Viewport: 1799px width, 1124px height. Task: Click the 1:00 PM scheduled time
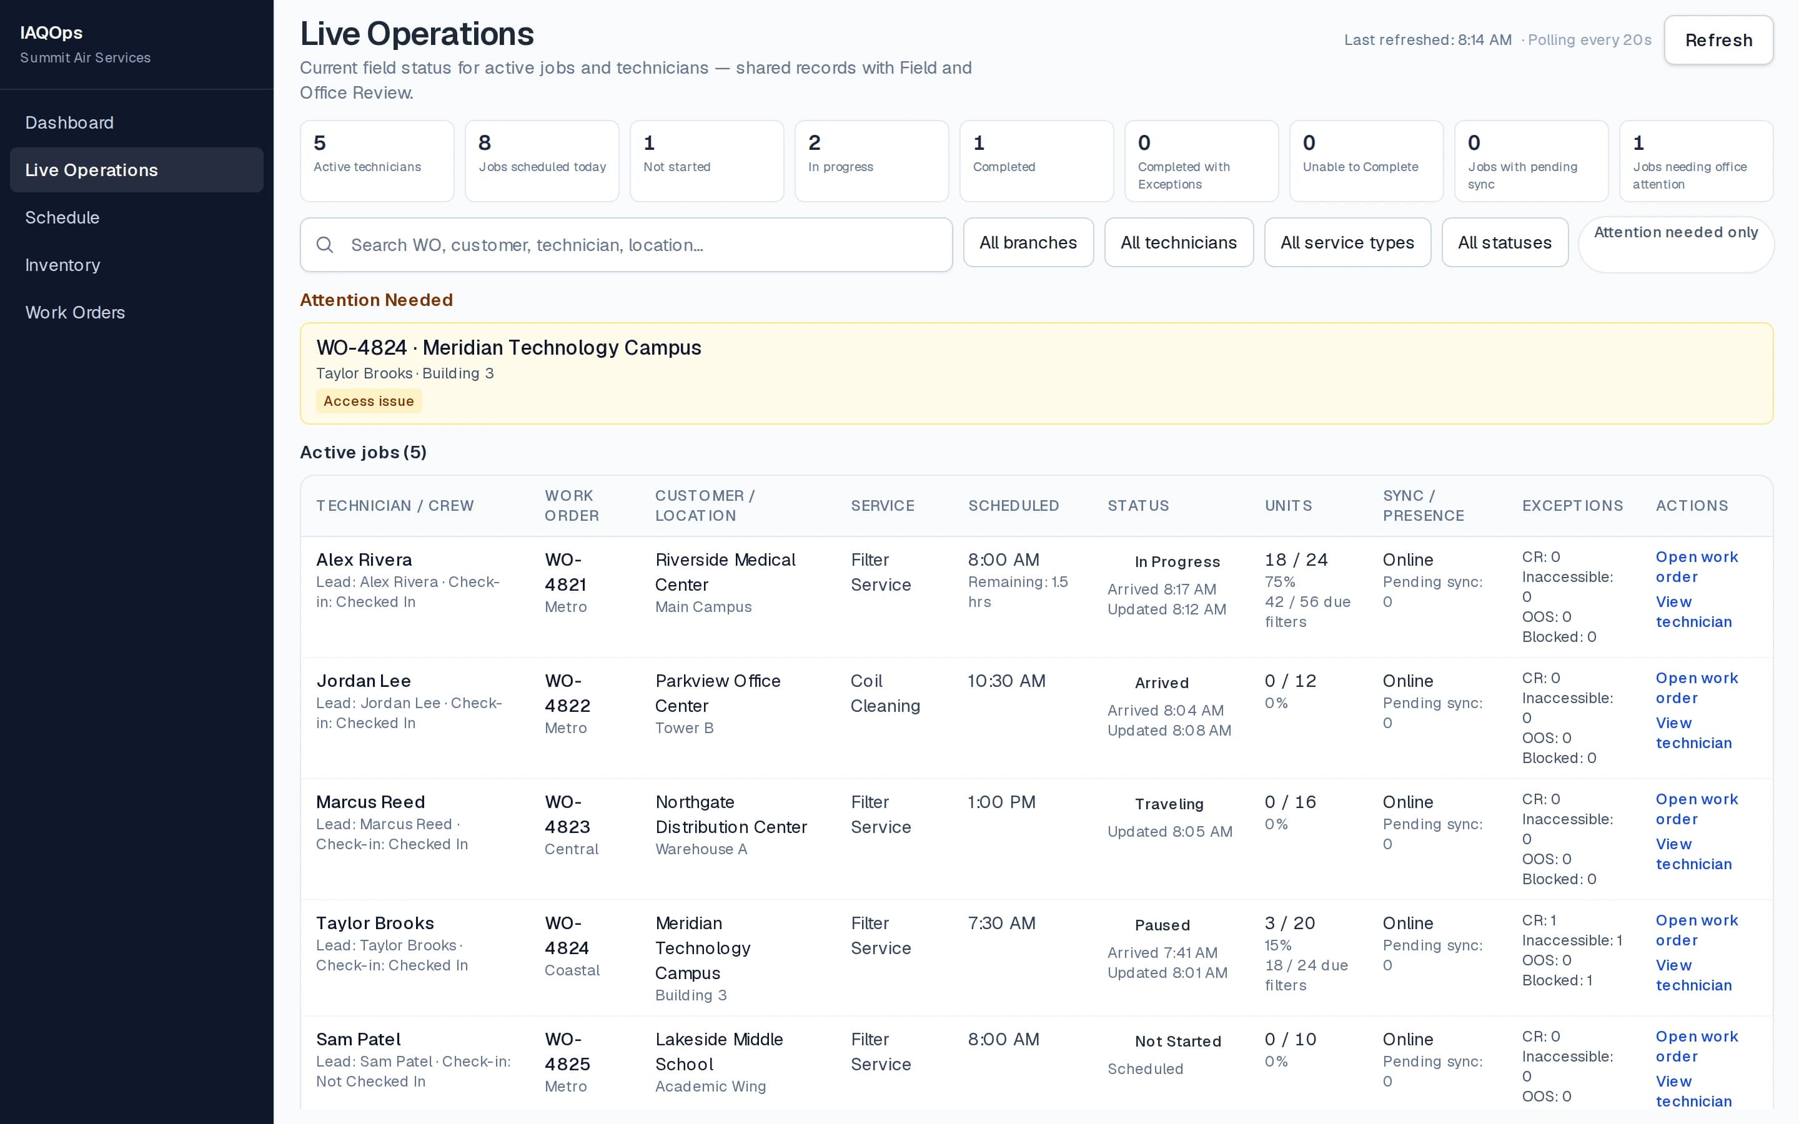pyautogui.click(x=1001, y=802)
